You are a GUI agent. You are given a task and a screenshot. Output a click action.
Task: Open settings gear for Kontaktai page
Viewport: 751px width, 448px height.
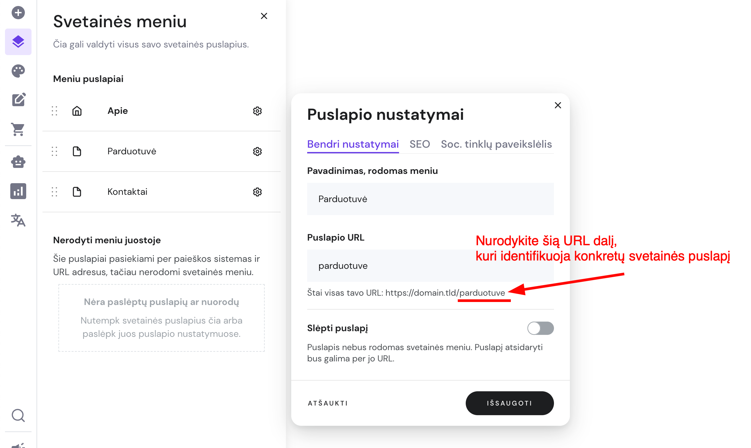coord(257,192)
